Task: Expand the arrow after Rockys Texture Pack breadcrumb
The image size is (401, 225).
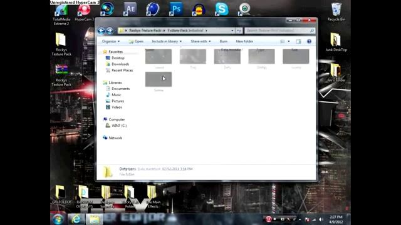Action: pyautogui.click(x=164, y=31)
